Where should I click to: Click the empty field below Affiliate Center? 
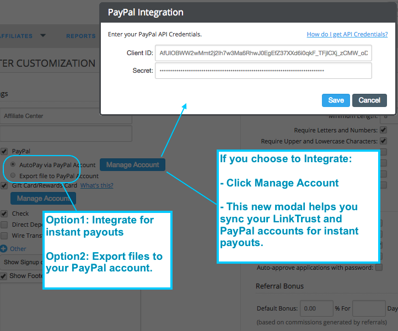click(x=66, y=134)
